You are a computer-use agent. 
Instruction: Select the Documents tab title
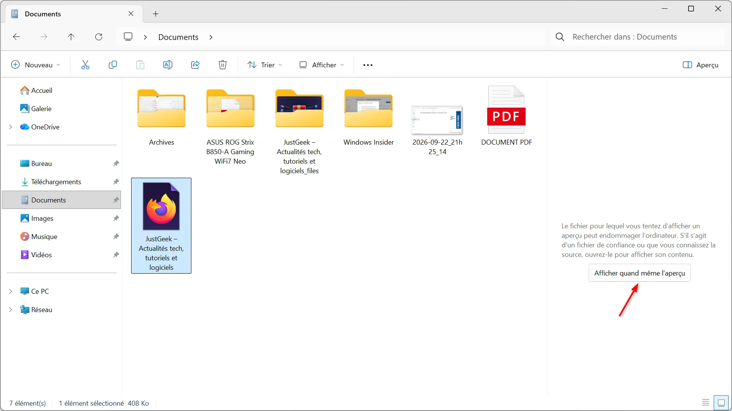tap(43, 14)
